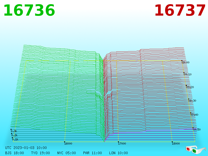Viewport: 208px width, 156px height.
Task: Click the UTC 2023-01-03 10:00 timestamp
Action: [26, 148]
